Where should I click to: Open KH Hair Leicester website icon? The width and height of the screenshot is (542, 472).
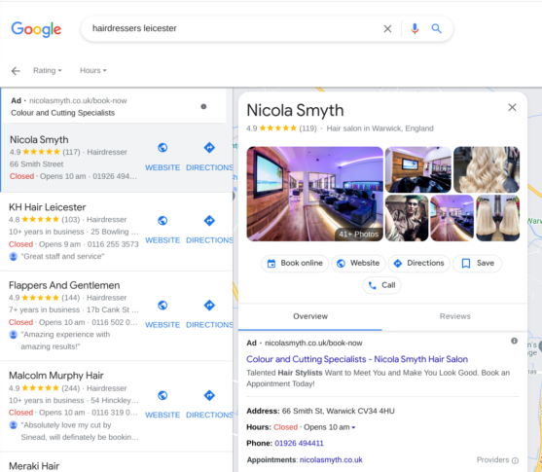tap(163, 221)
